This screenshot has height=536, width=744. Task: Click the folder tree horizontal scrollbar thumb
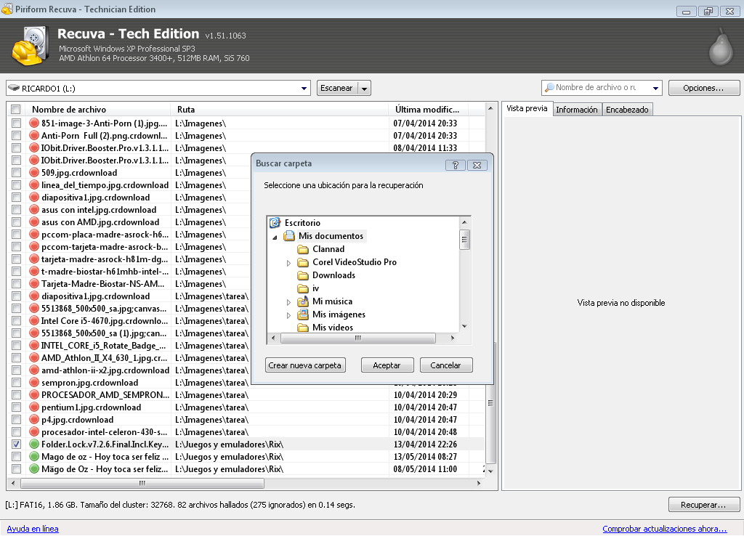pyautogui.click(x=358, y=338)
